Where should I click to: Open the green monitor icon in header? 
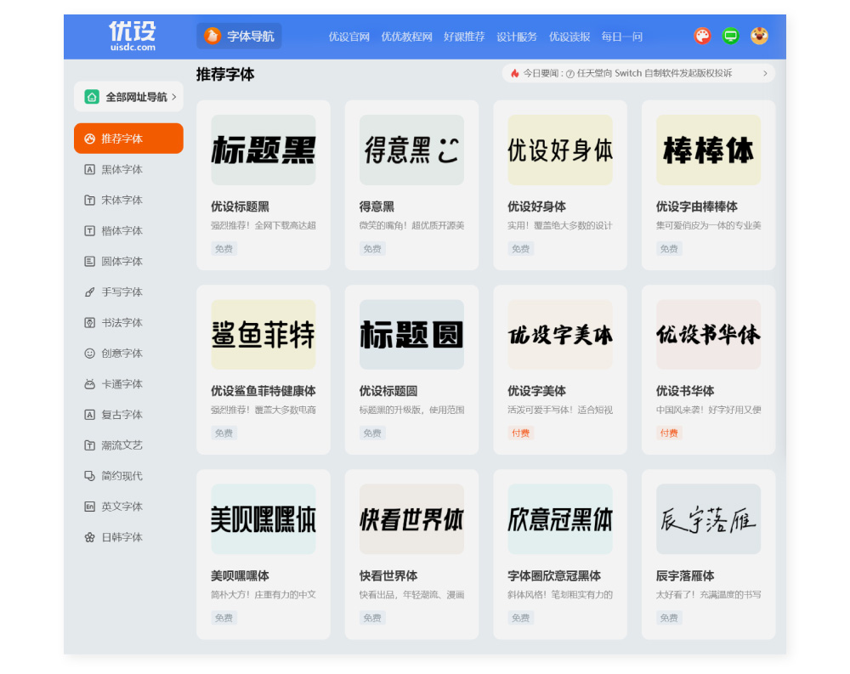(730, 36)
